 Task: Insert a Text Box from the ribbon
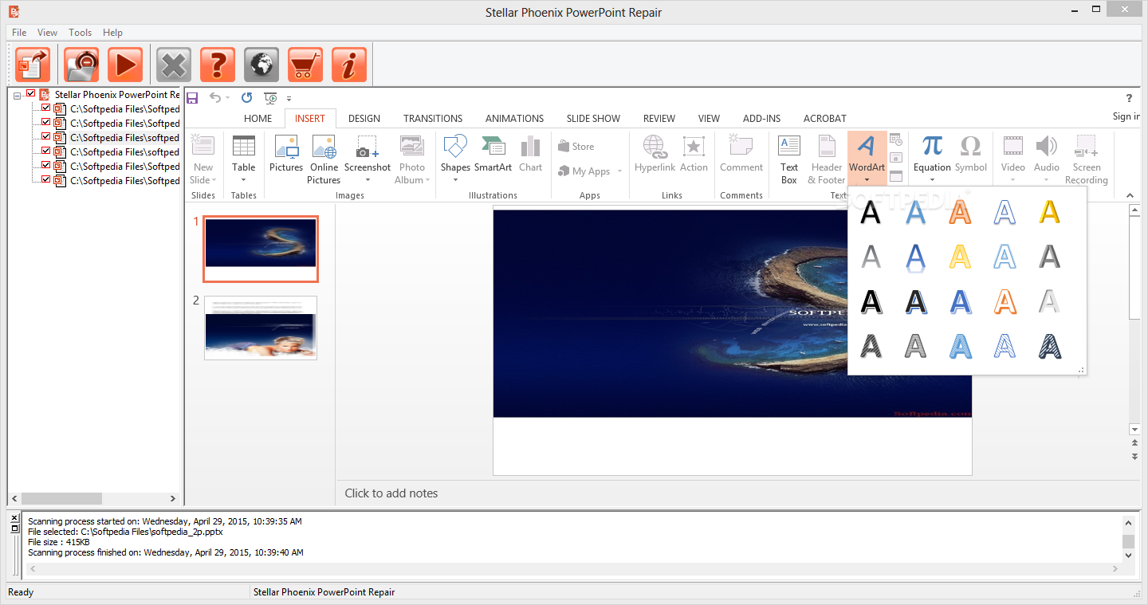coord(789,159)
